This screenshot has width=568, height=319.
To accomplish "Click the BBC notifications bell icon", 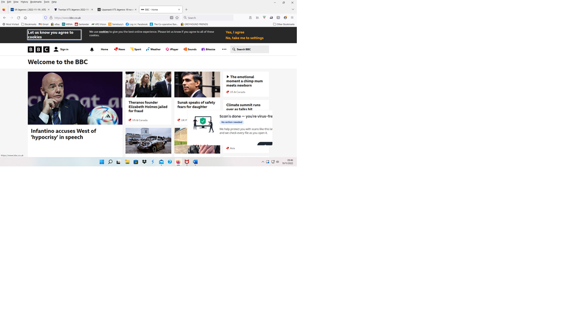I will click(92, 49).
